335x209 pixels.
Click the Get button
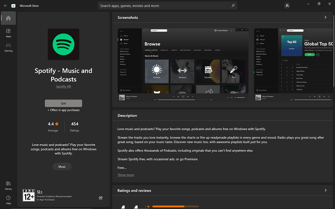[64, 103]
